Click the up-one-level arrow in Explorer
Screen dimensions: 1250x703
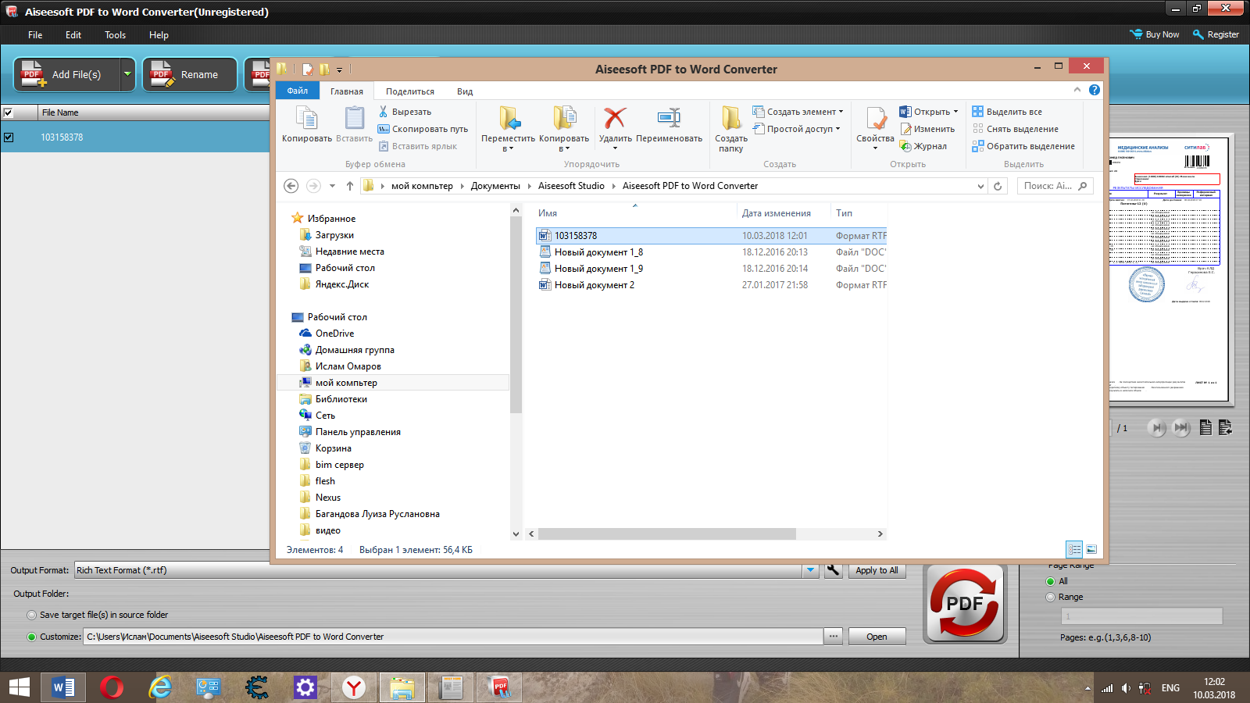pos(350,186)
